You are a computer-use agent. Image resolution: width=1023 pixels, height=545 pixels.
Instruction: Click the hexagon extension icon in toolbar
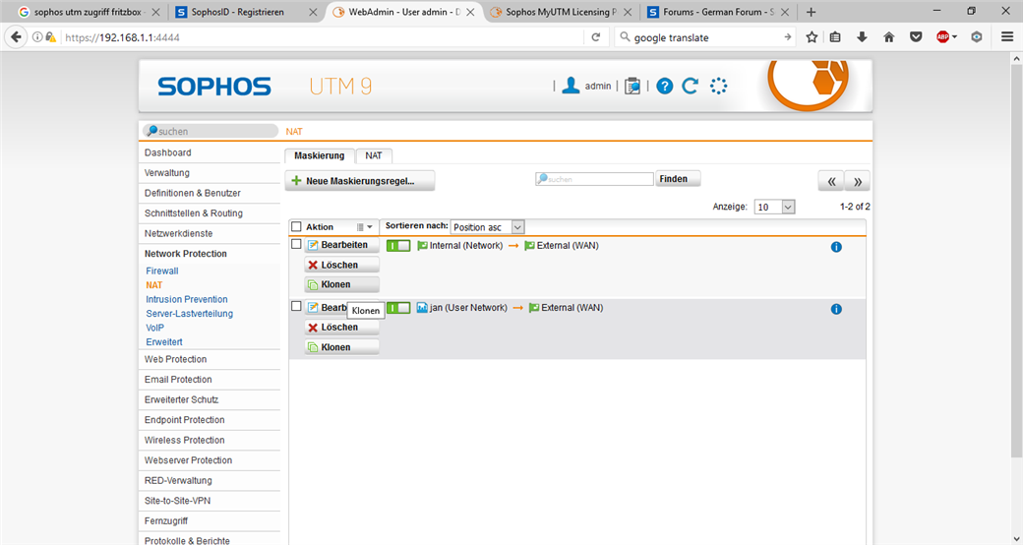[x=976, y=37]
